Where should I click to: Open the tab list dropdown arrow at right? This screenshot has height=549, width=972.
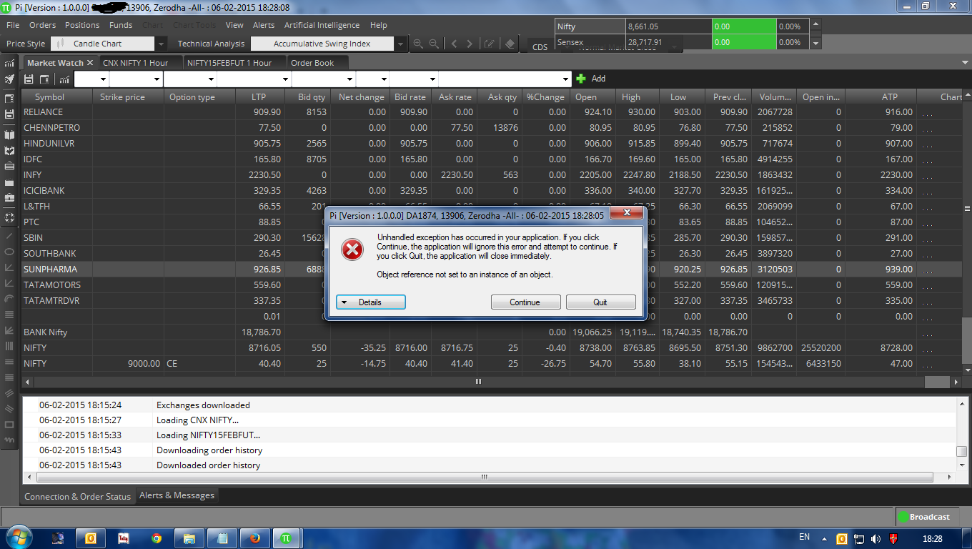pyautogui.click(x=965, y=63)
